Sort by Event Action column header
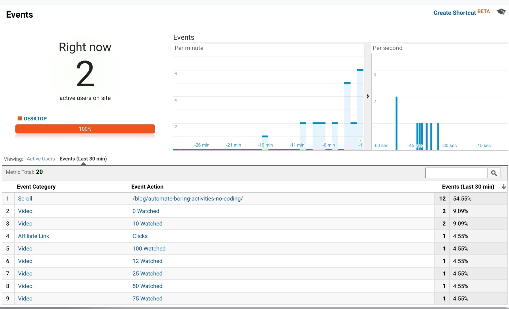The height and width of the screenshot is (309, 509). 147,187
